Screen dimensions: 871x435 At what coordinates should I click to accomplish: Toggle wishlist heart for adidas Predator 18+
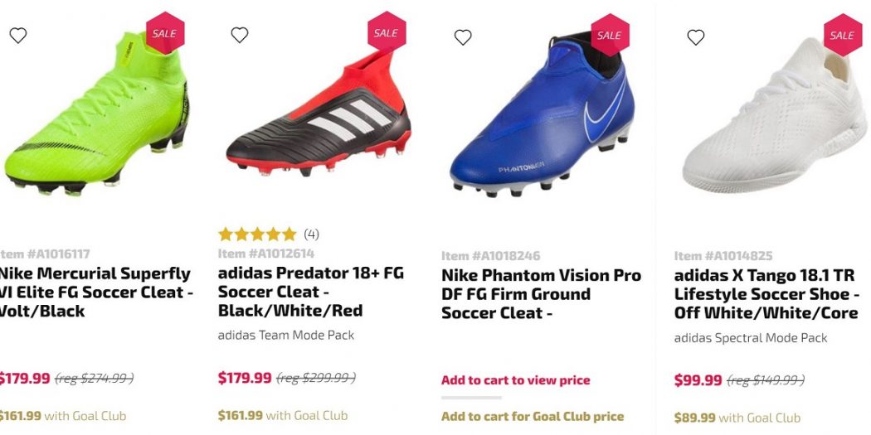(240, 35)
